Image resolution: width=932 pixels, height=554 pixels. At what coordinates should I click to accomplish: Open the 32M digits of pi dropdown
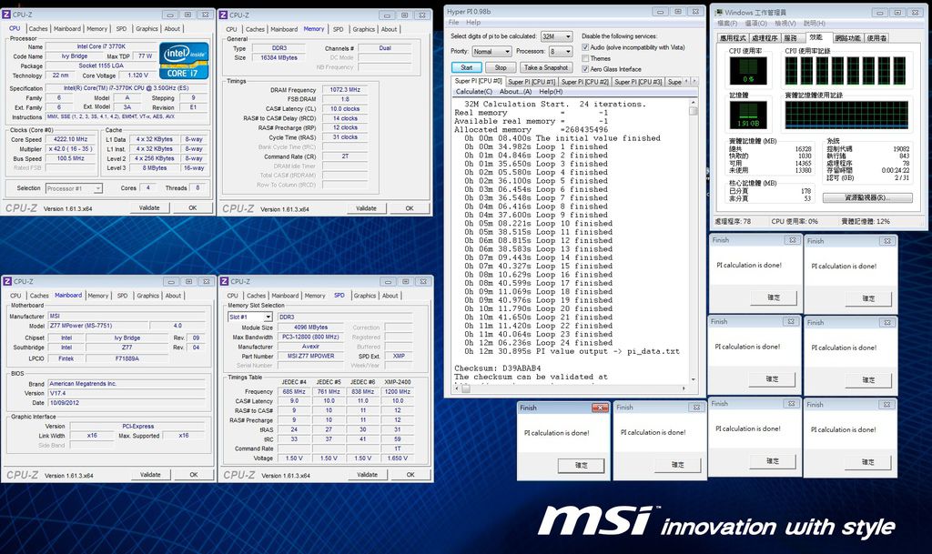pos(556,36)
